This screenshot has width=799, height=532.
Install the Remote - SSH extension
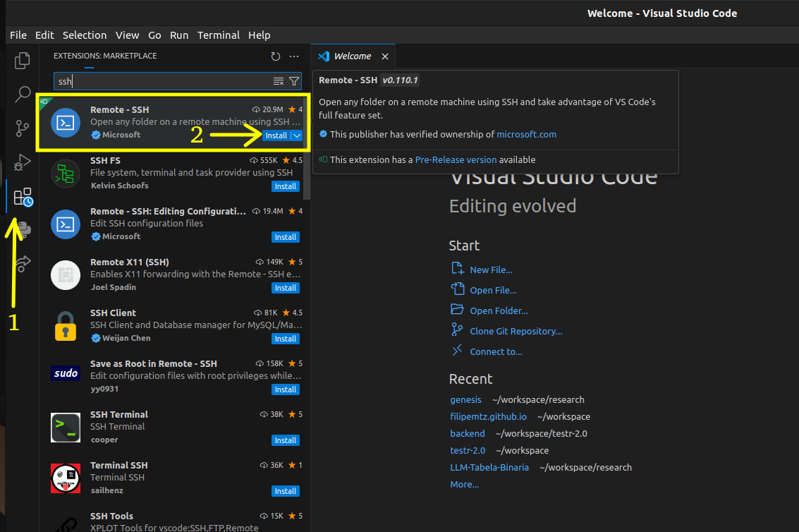[276, 135]
